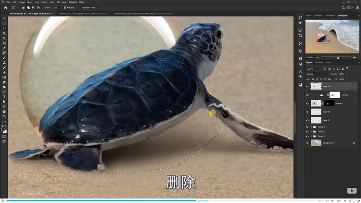The width and height of the screenshot is (361, 203).
Task: Open the Select menu
Action: pyautogui.click(x=44, y=2)
